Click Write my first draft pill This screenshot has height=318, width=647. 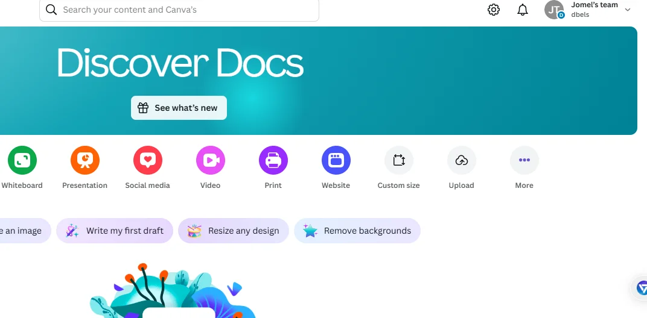coord(114,231)
